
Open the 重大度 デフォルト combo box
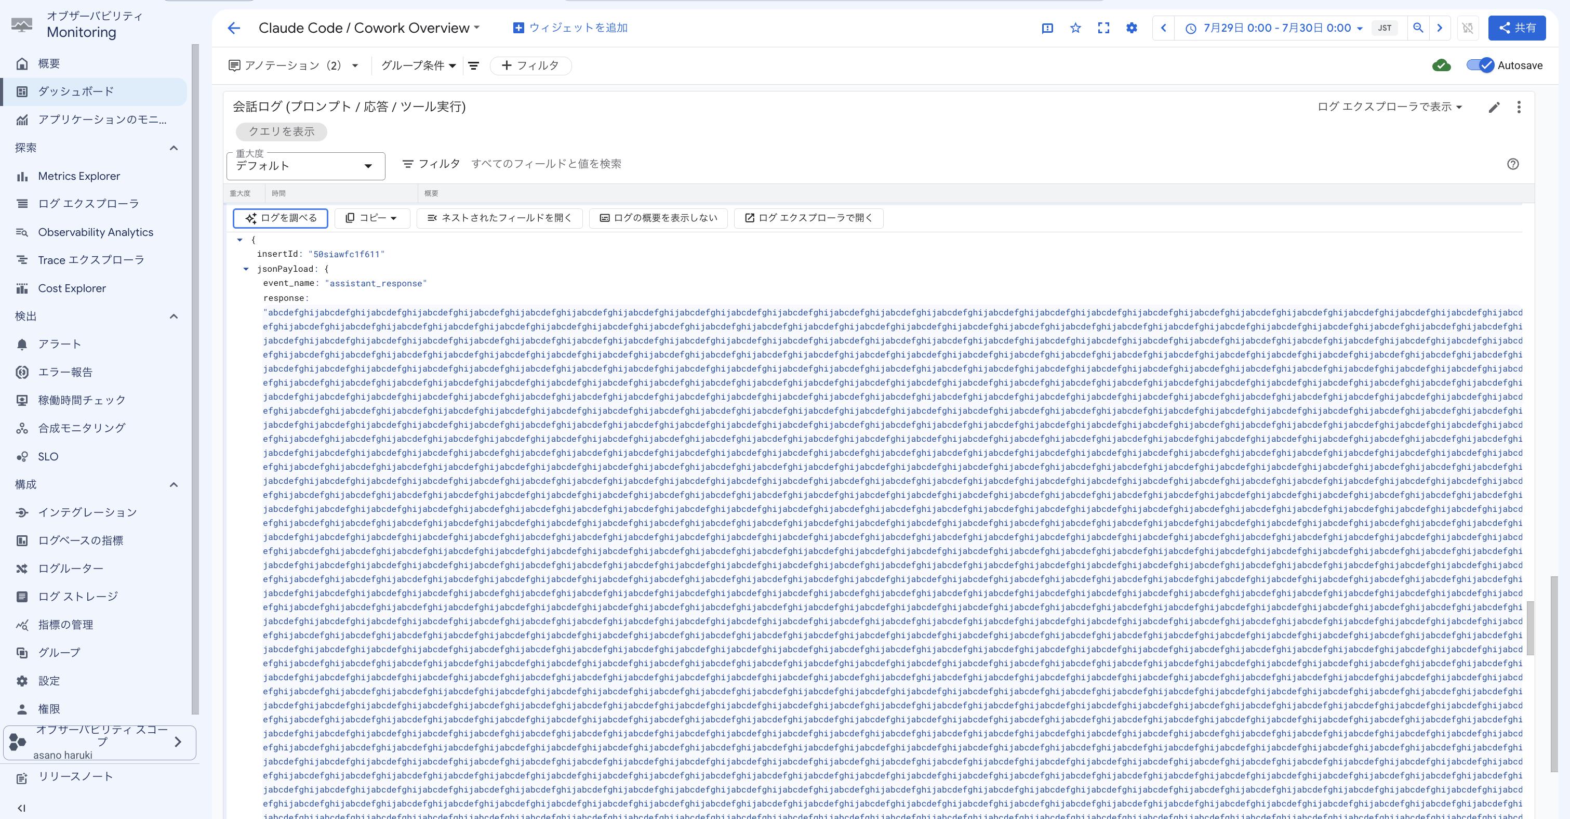(306, 166)
